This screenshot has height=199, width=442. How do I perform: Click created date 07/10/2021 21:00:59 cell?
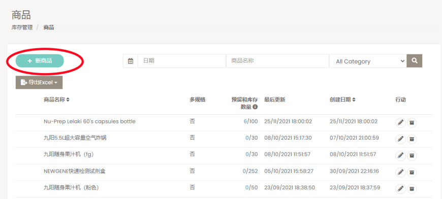tap(354, 138)
